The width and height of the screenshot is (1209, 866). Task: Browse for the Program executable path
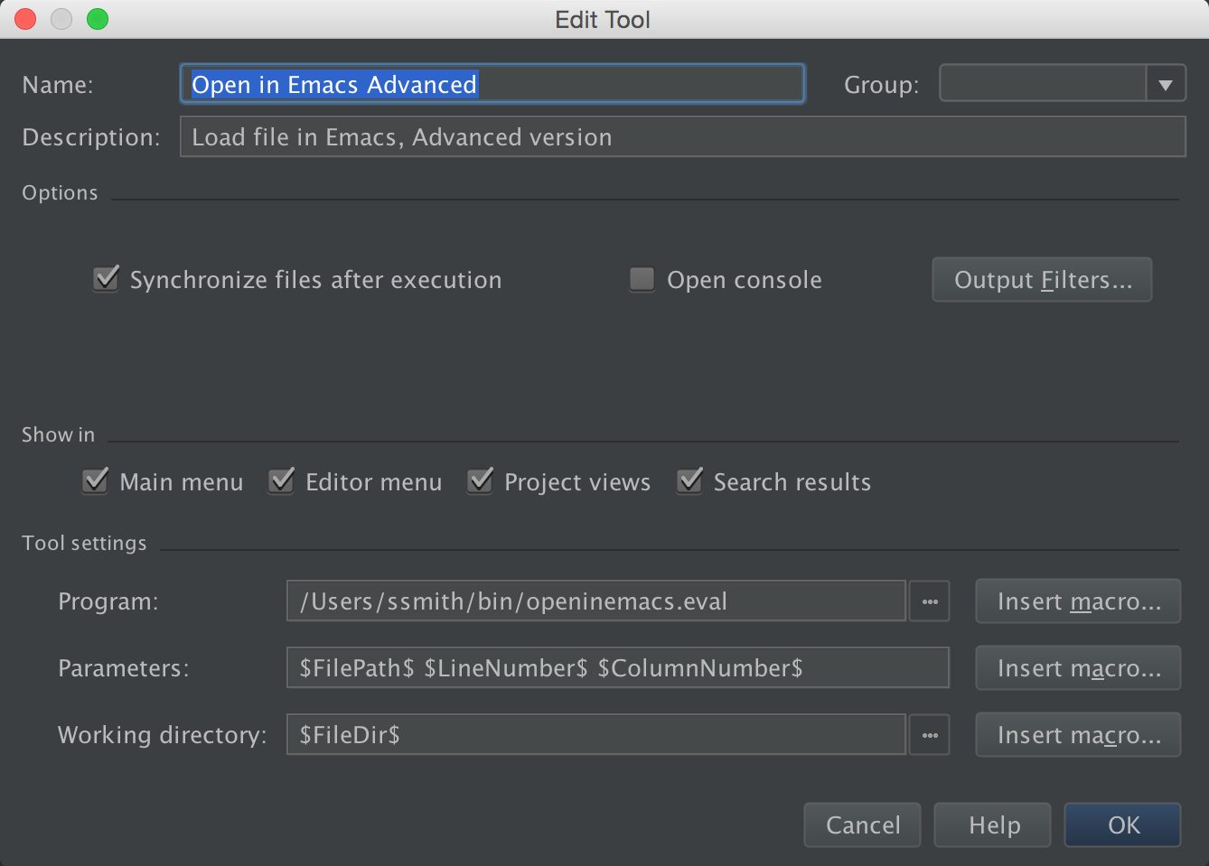929,601
